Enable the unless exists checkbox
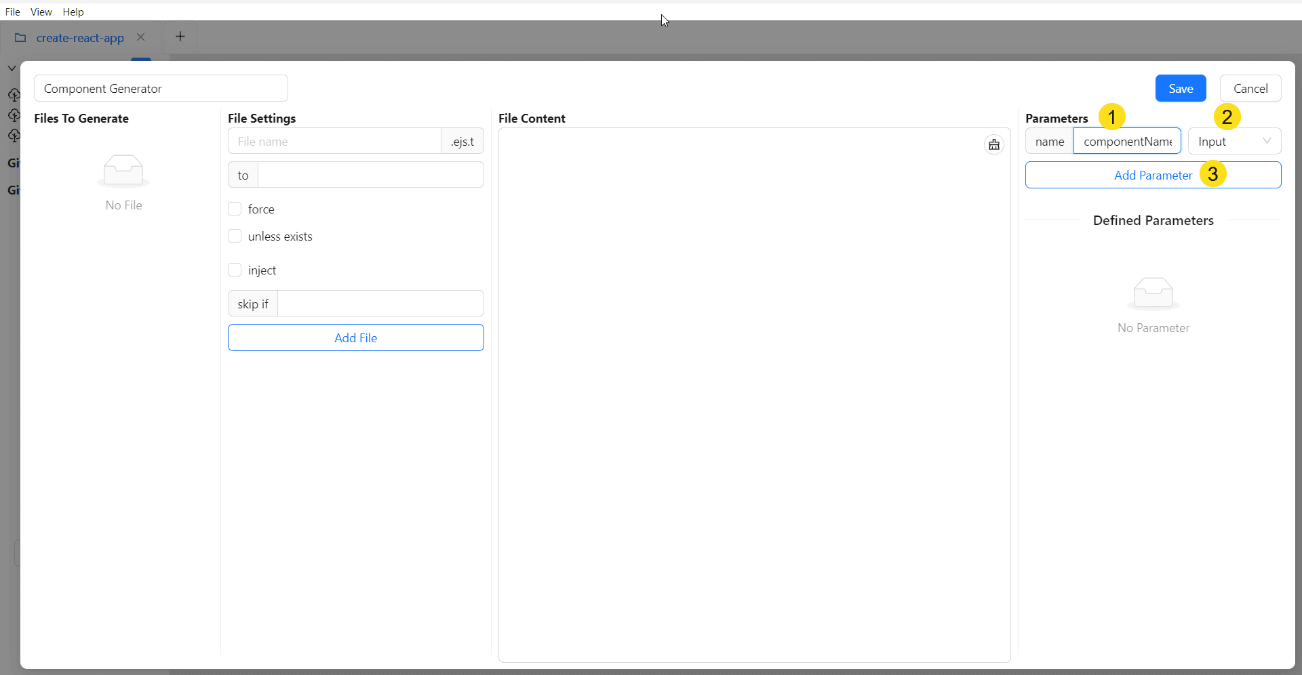 click(x=235, y=236)
